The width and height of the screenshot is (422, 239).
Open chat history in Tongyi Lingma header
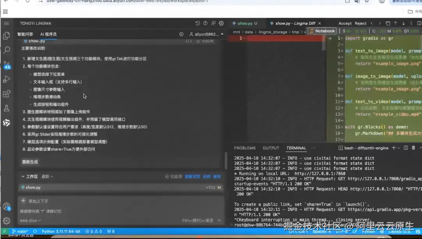point(198,23)
